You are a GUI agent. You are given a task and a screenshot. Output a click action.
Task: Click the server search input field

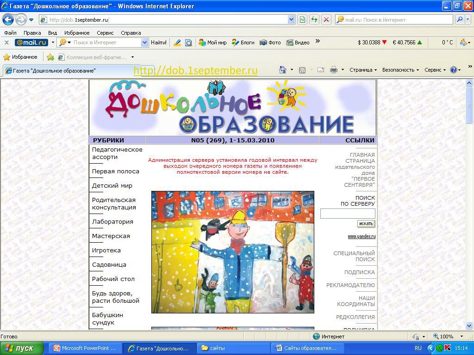pyautogui.click(x=348, y=214)
